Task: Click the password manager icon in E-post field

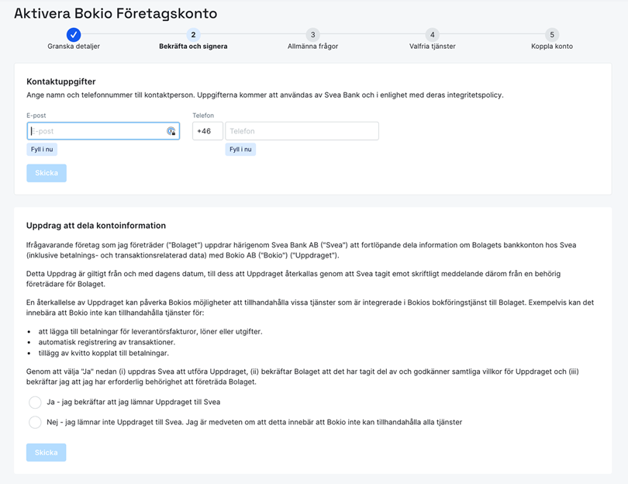Action: (171, 131)
